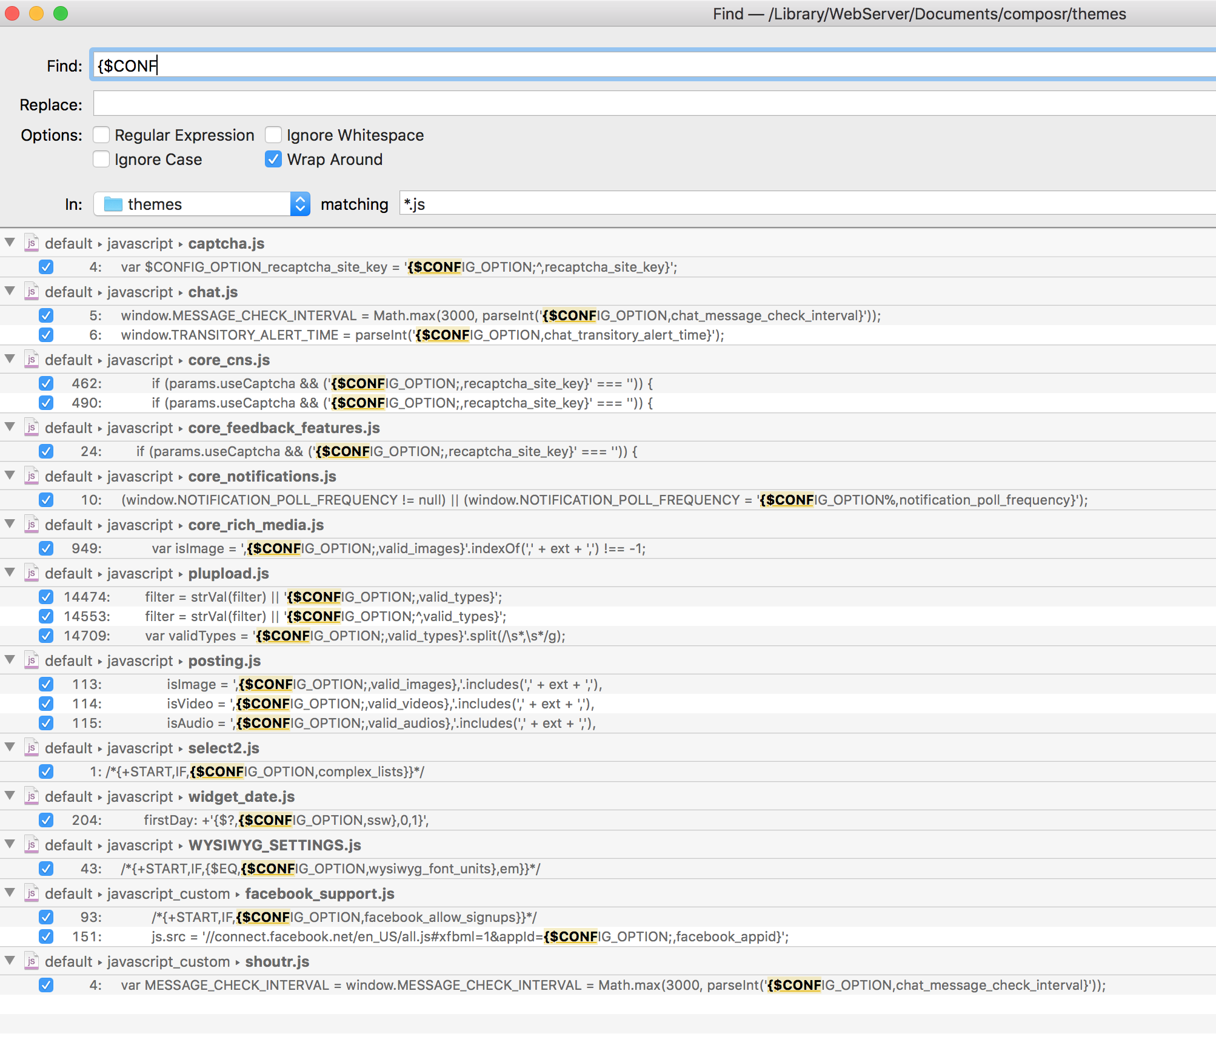Image resolution: width=1216 pixels, height=1042 pixels.
Task: Uncheck the Wrap Around option
Action: [x=273, y=159]
